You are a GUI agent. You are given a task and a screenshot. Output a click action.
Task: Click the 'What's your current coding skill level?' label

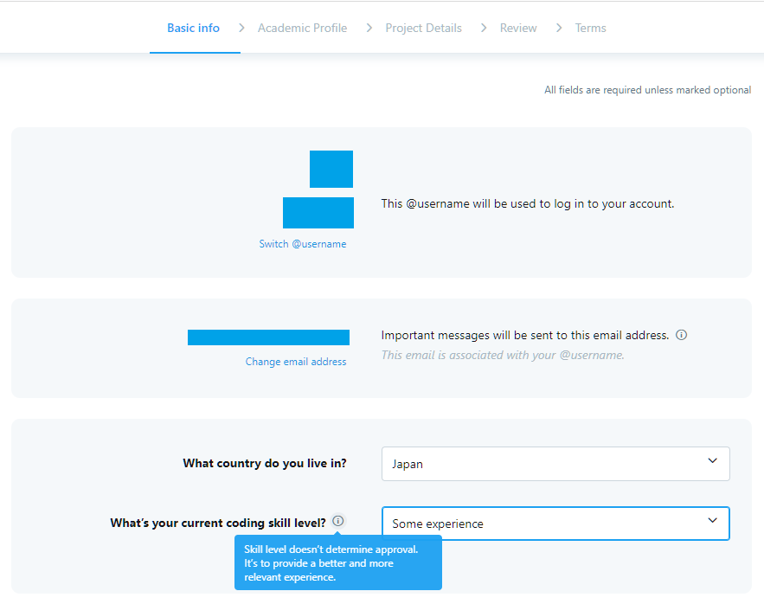218,523
